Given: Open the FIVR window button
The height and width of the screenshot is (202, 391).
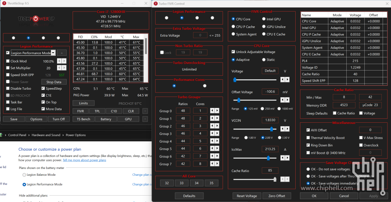Looking at the screenshot, I should pos(81,111).
